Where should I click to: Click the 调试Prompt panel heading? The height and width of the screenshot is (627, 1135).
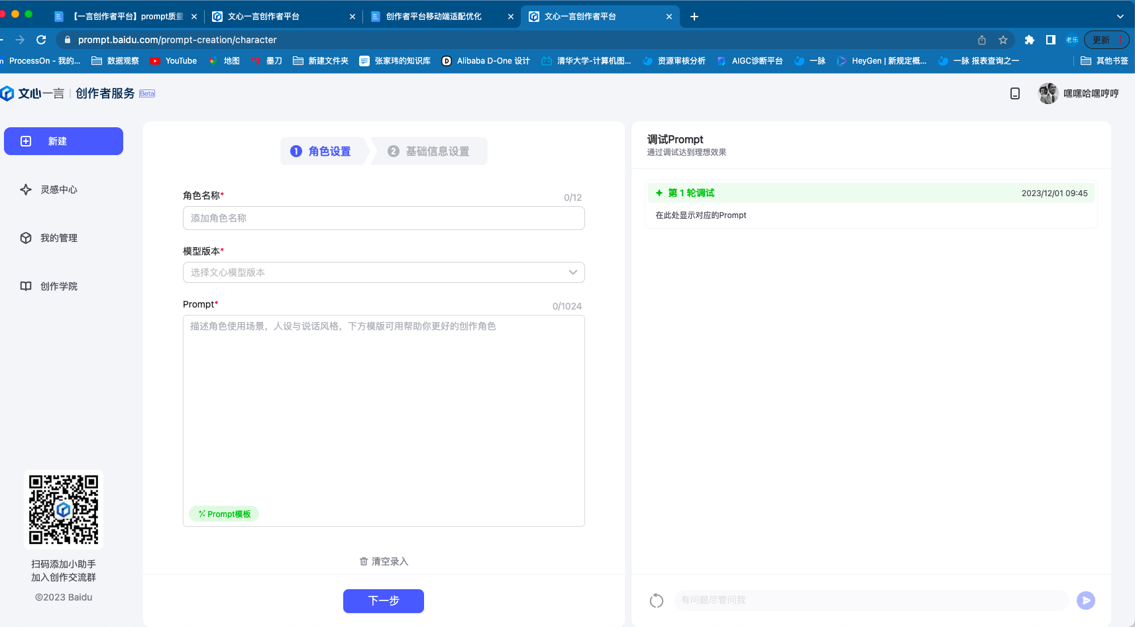coord(675,139)
